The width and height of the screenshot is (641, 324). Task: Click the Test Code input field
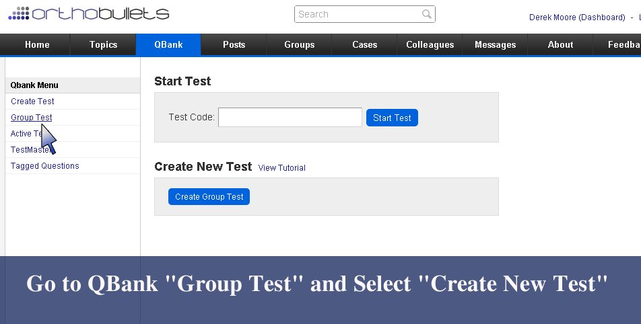click(290, 118)
